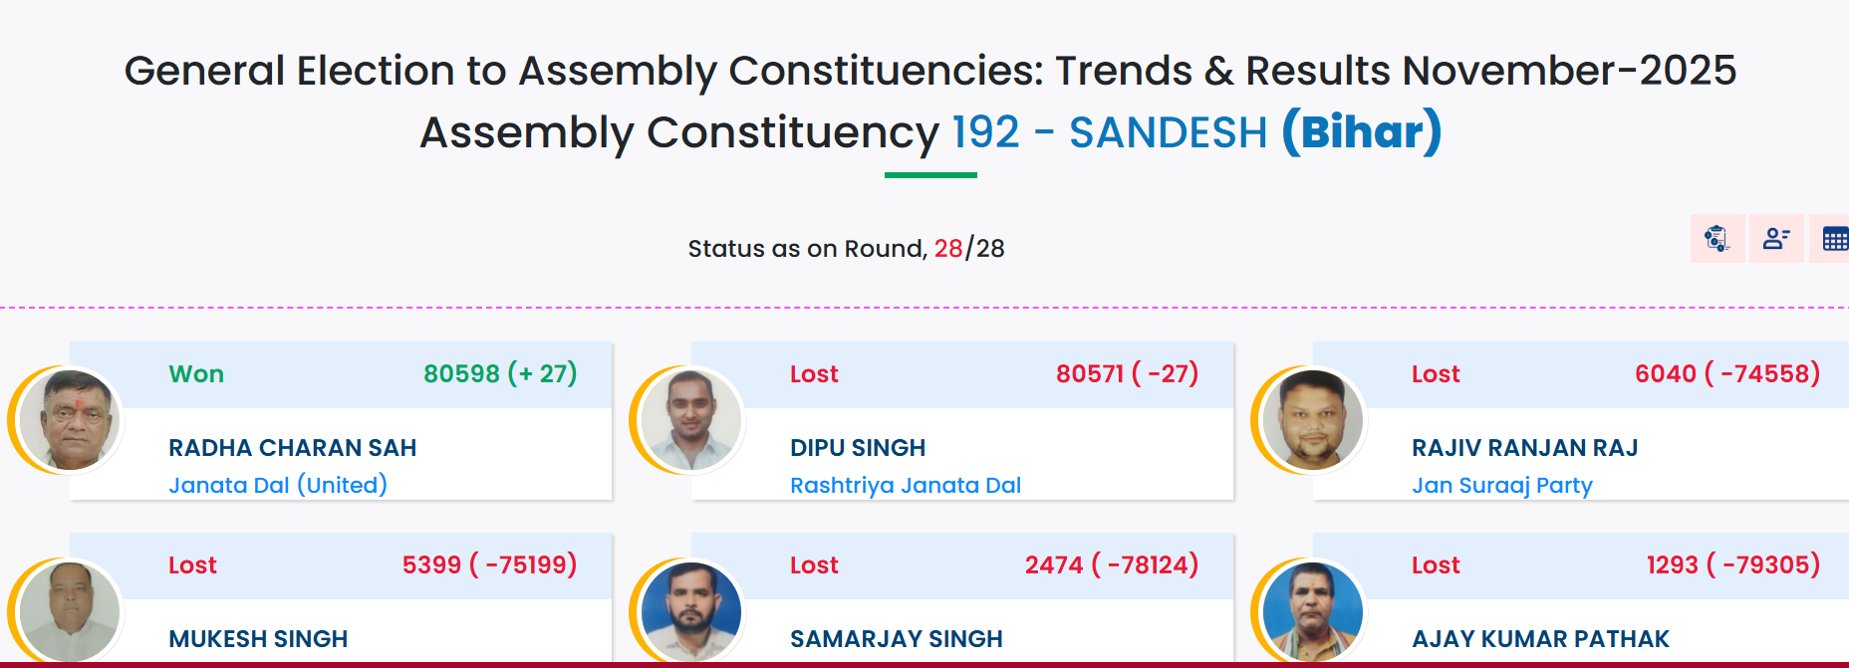Click the 80571 (-27) vote tally
1849x668 pixels.
coord(1127,374)
